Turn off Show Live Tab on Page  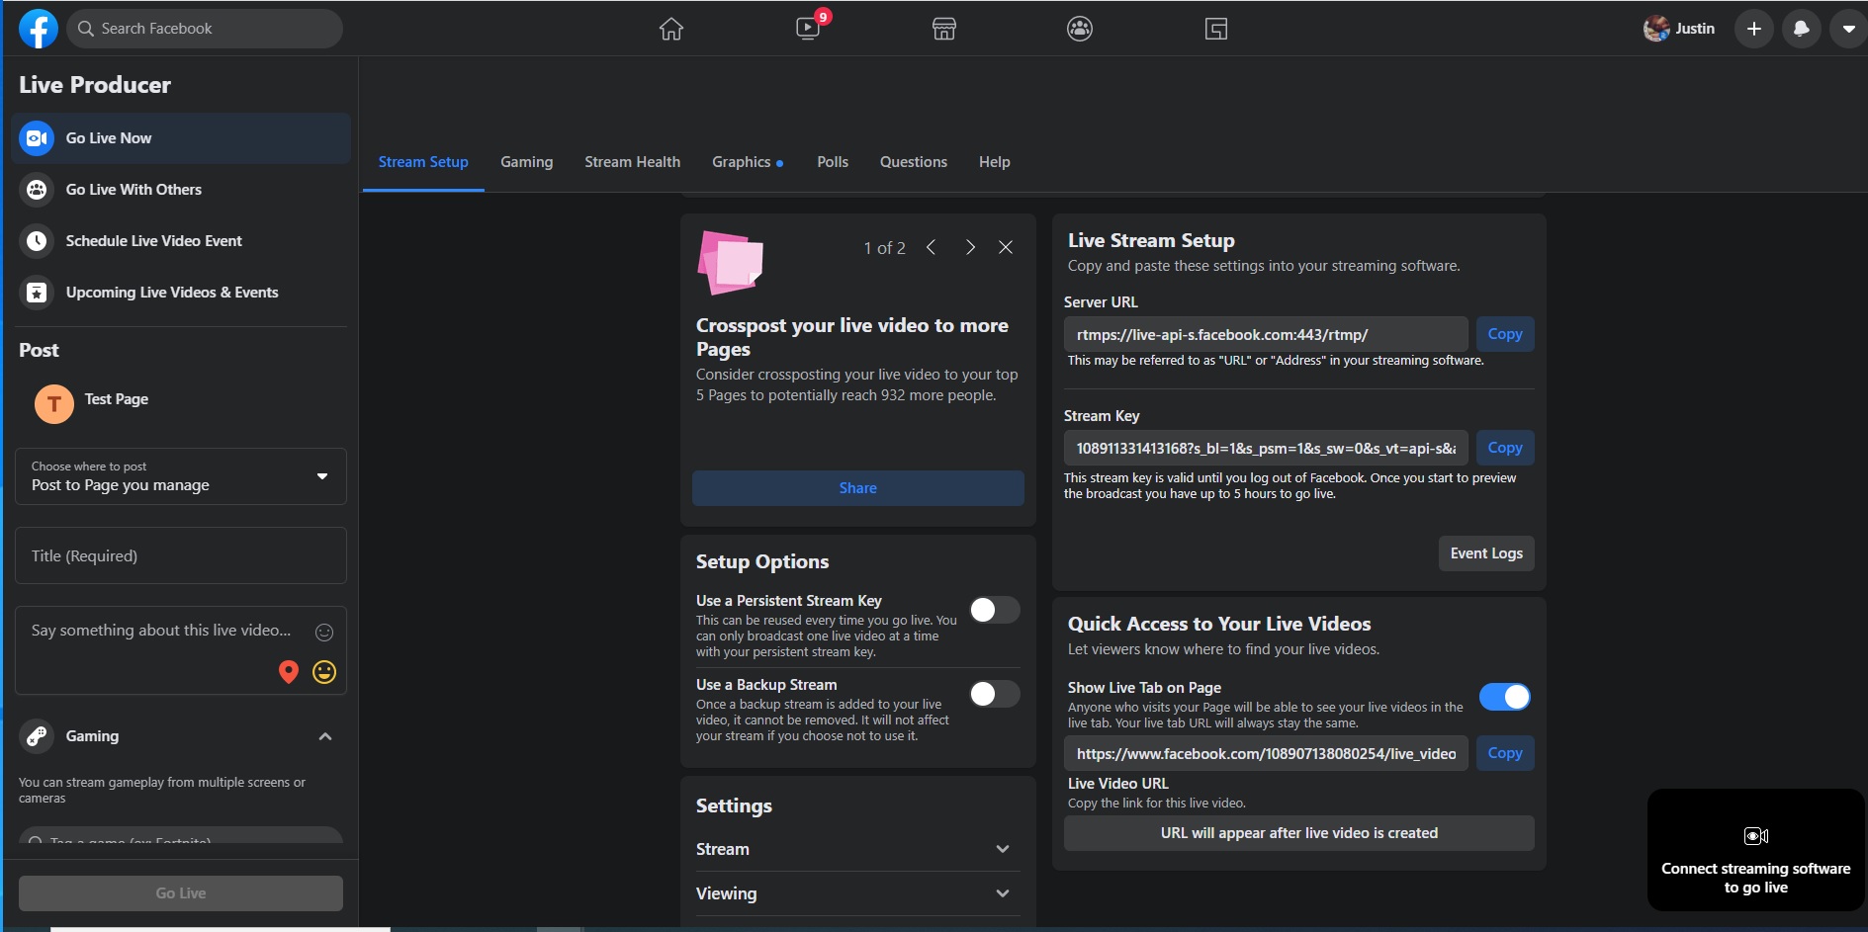pos(1505,697)
